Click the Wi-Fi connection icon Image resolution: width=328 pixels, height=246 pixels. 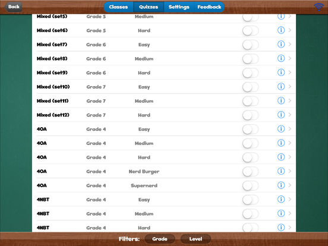click(x=319, y=7)
